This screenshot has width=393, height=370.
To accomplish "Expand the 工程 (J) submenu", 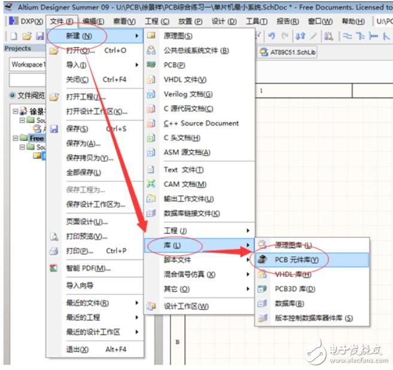I will pos(200,230).
